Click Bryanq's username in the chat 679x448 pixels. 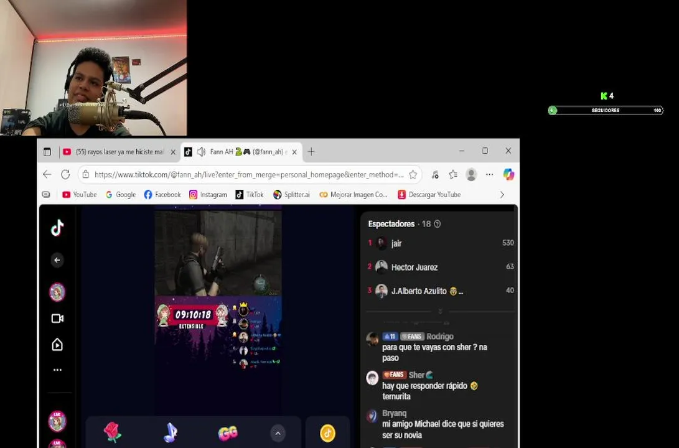tap(395, 413)
